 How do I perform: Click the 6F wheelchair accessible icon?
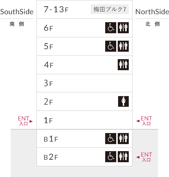point(111,28)
